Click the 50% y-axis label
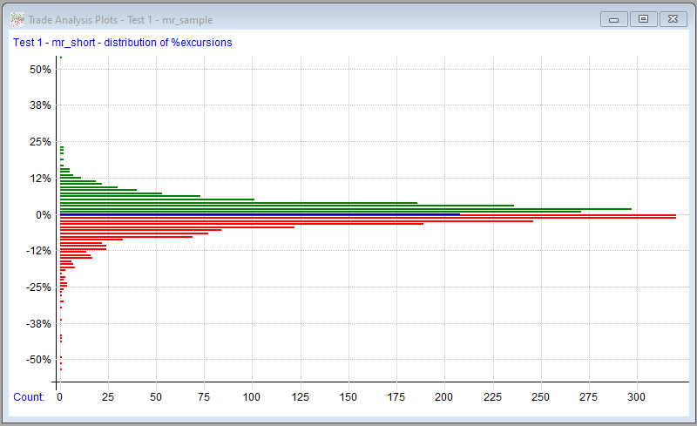Viewport: 697px width, 426px height. pos(40,70)
